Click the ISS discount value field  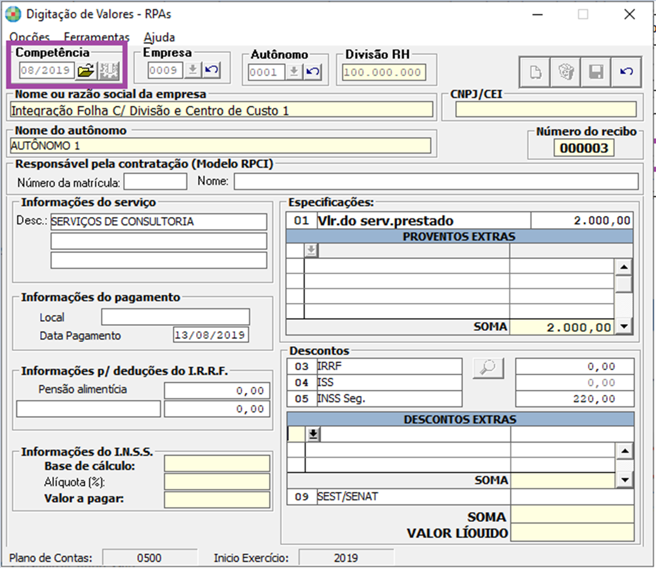[574, 383]
